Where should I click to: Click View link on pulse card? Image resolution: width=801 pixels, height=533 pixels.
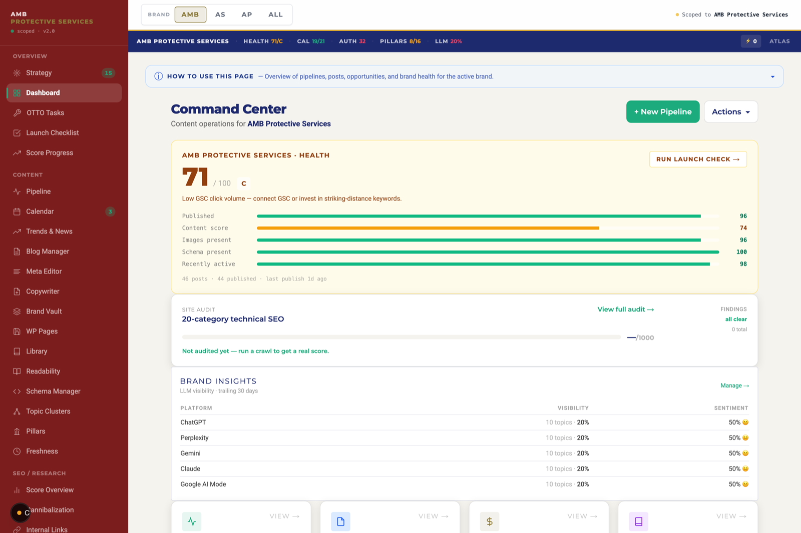point(284,516)
